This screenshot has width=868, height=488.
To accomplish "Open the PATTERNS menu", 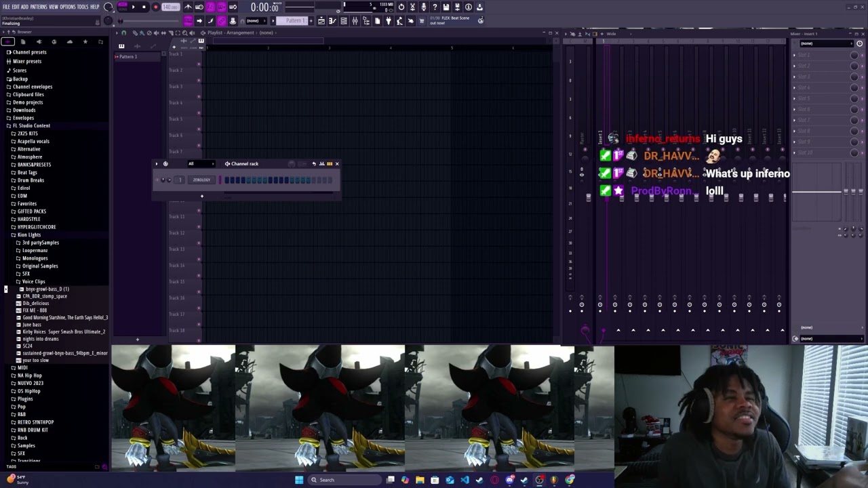I will pyautogui.click(x=39, y=7).
